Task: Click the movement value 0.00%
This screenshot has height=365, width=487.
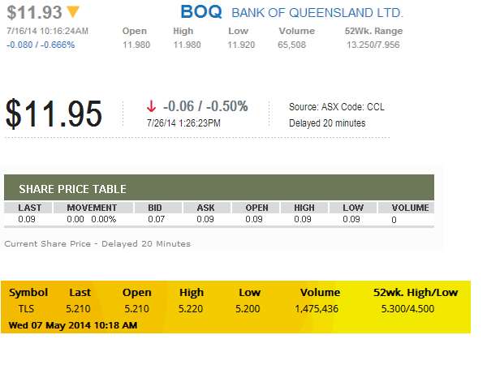Action: coord(104,220)
